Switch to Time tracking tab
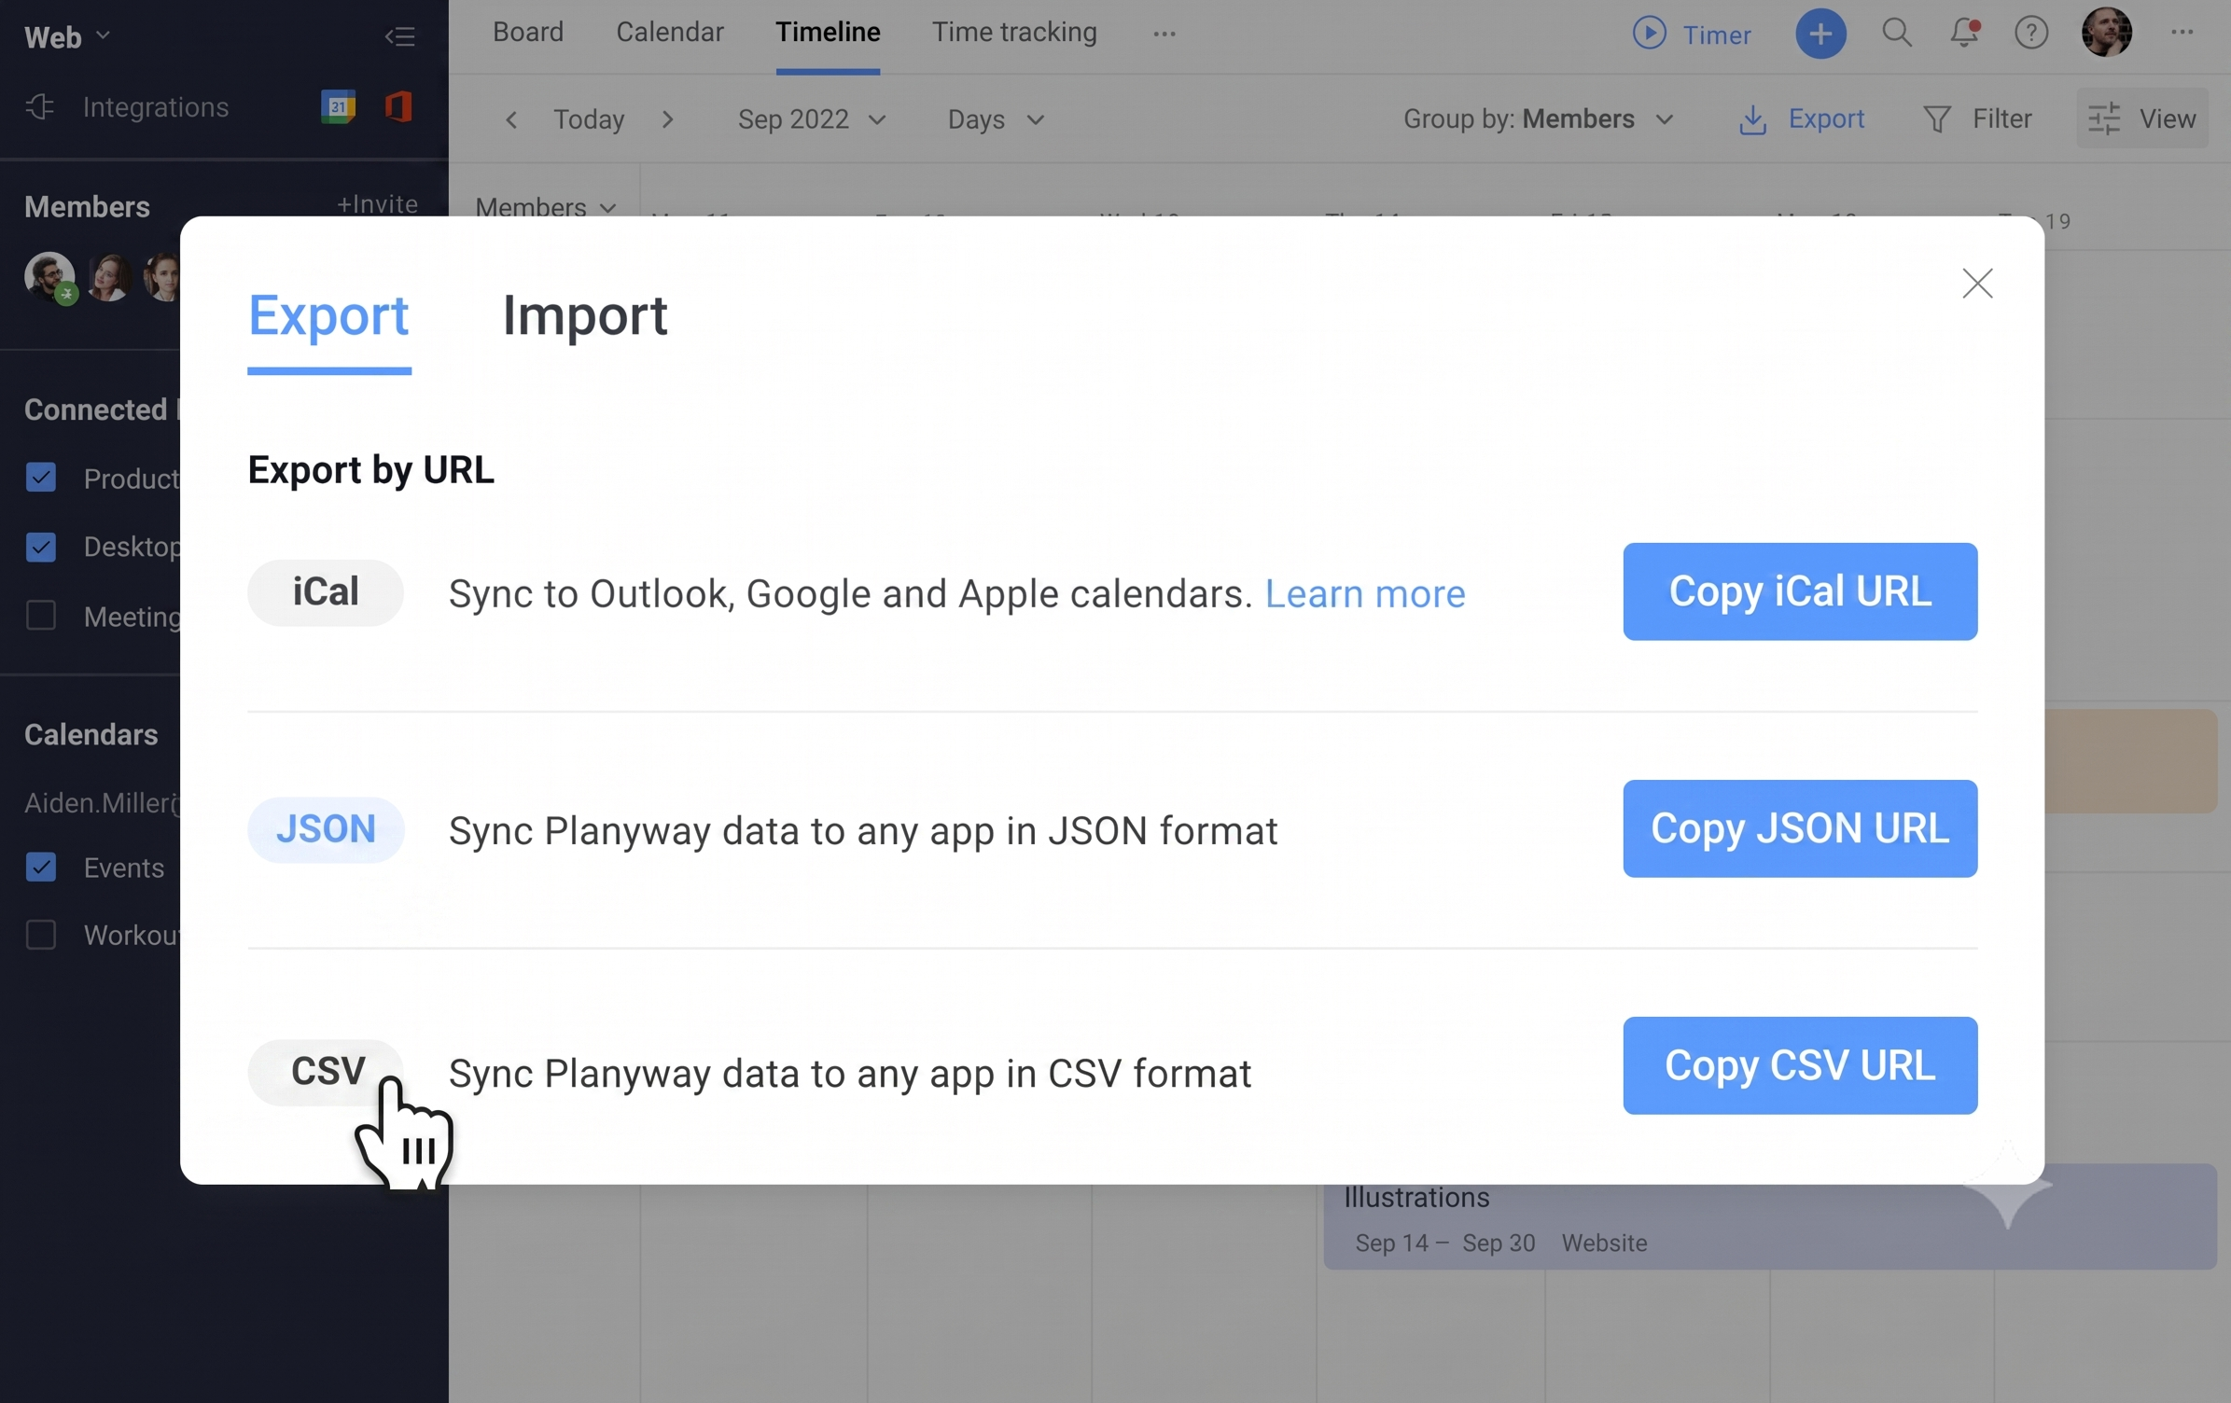The height and width of the screenshot is (1403, 2231). [1014, 33]
